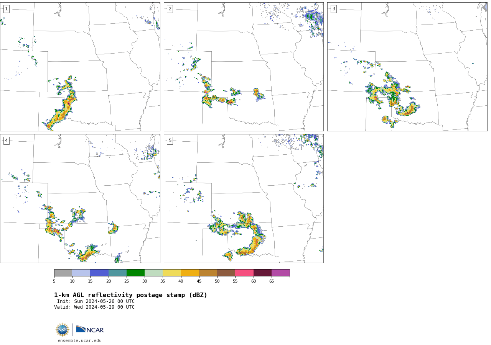The image size is (491, 345).
Task: Click the orange 40-45 dBZ swatch
Action: (x=190, y=273)
